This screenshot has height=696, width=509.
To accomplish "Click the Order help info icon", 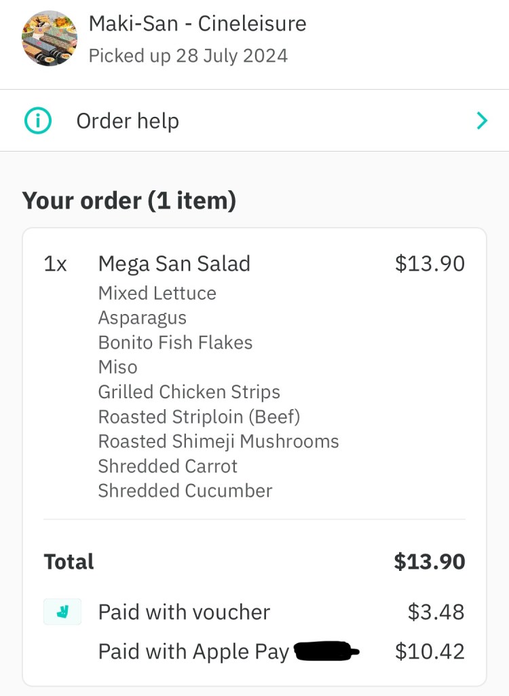I will [38, 121].
